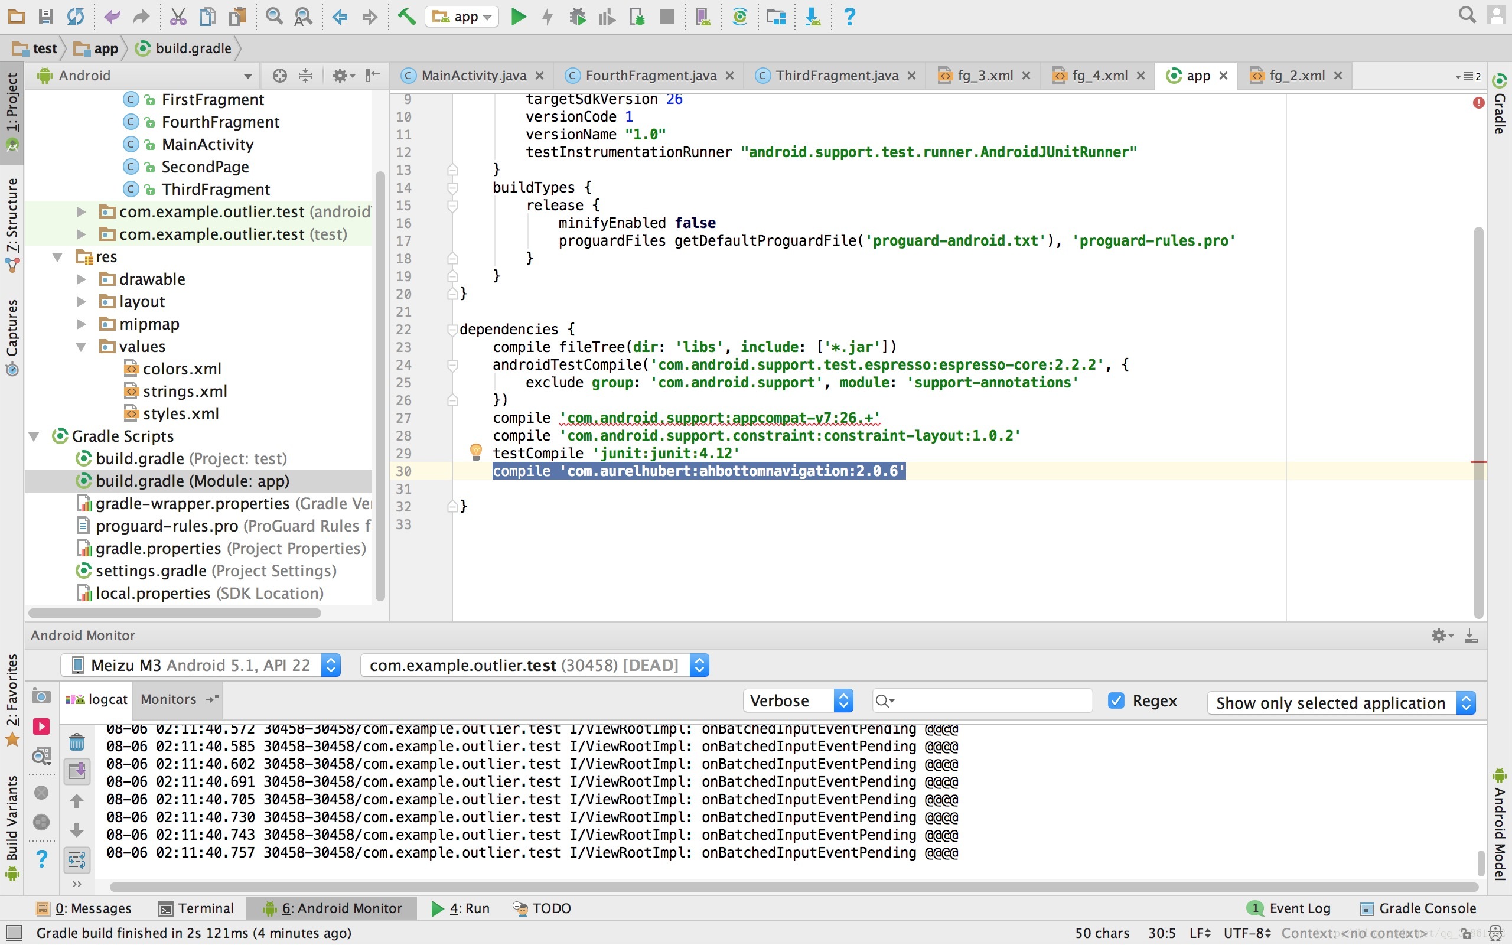
Task: Run the app with green play icon
Action: pyautogui.click(x=518, y=17)
